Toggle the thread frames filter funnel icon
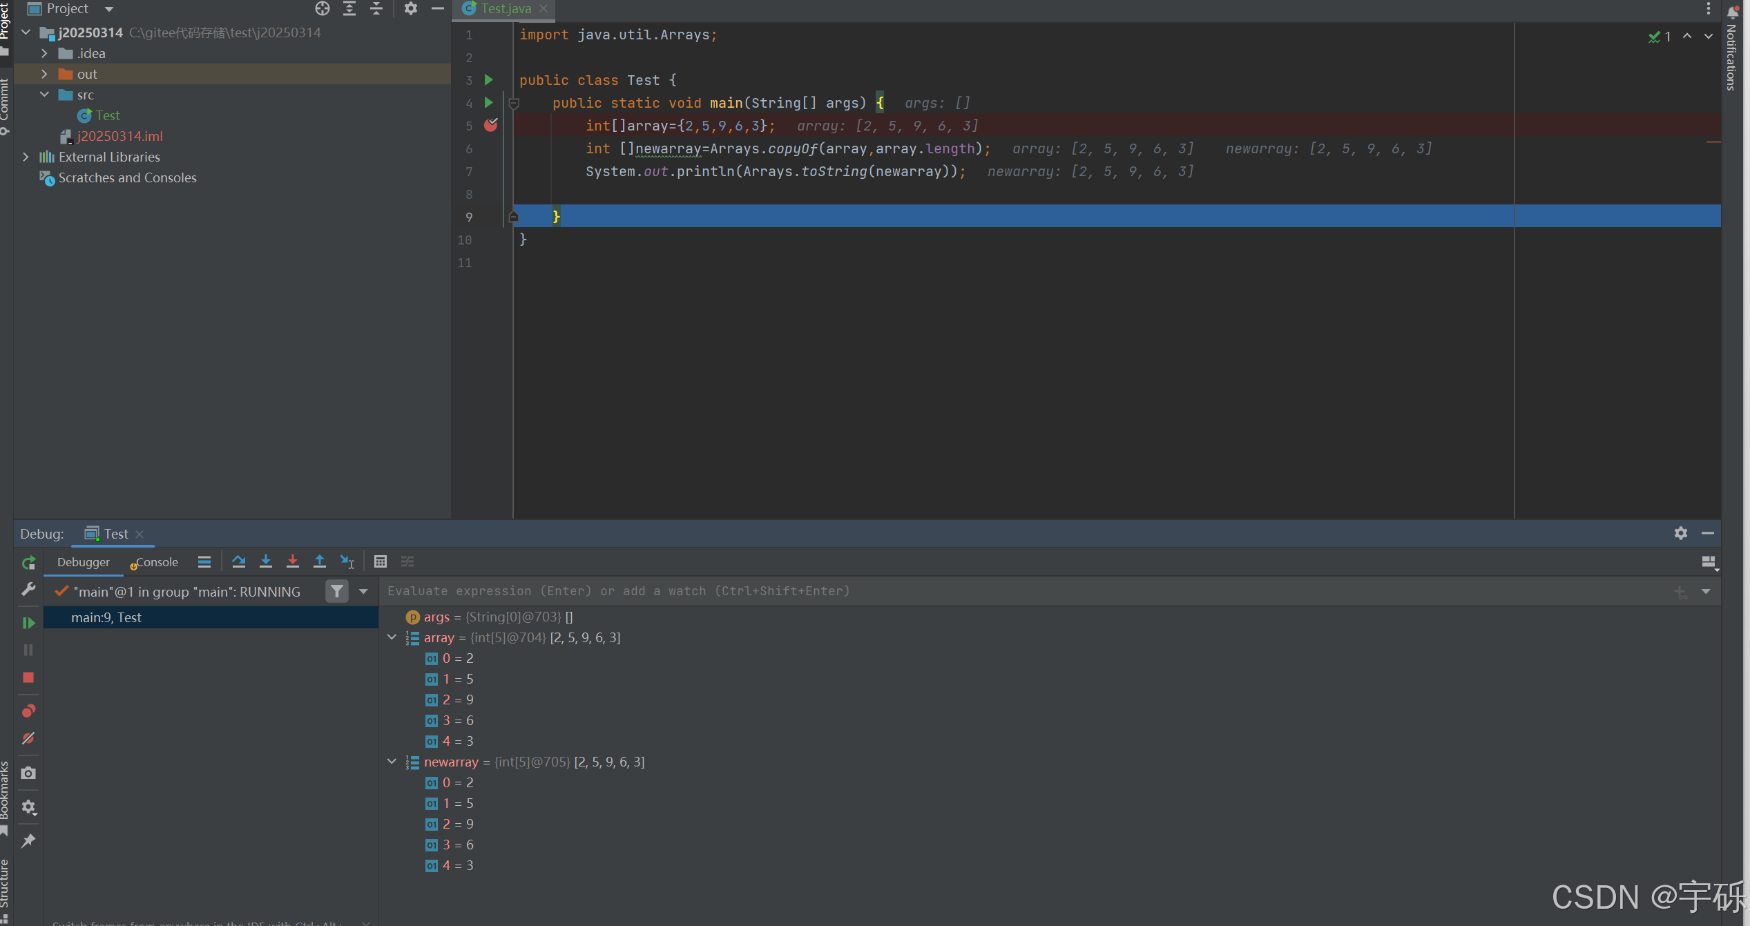The height and width of the screenshot is (926, 1750). point(336,591)
